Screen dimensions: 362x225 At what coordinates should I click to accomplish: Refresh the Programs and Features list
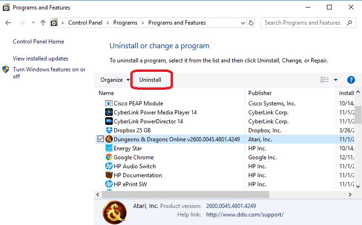point(251,23)
